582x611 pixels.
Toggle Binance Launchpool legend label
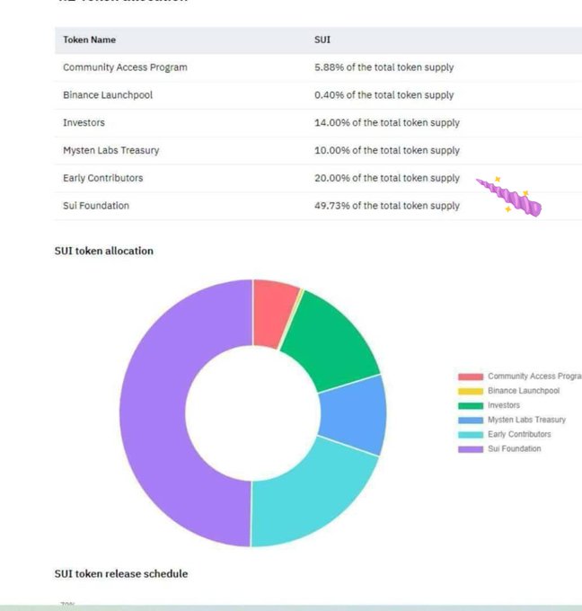[524, 391]
